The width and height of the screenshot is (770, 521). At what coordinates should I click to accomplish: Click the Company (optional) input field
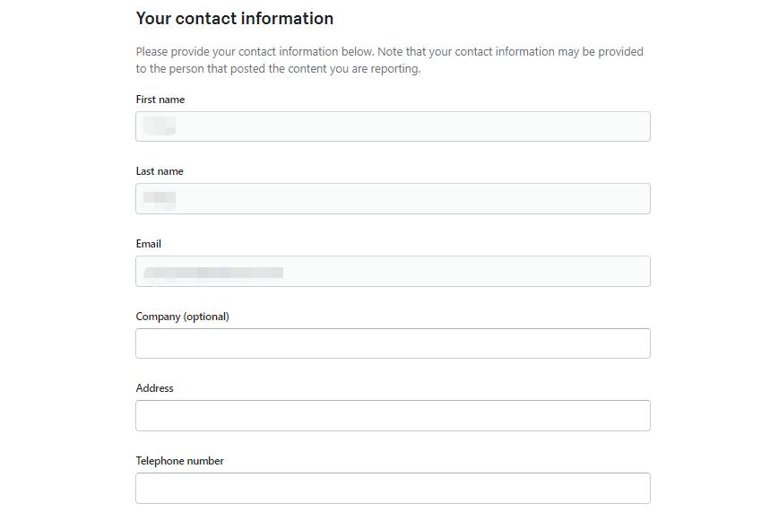point(393,343)
